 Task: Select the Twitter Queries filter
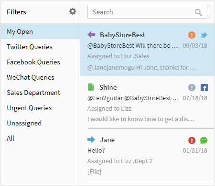40,47
